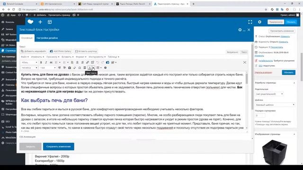Open the font size dropdown

tap(48, 68)
